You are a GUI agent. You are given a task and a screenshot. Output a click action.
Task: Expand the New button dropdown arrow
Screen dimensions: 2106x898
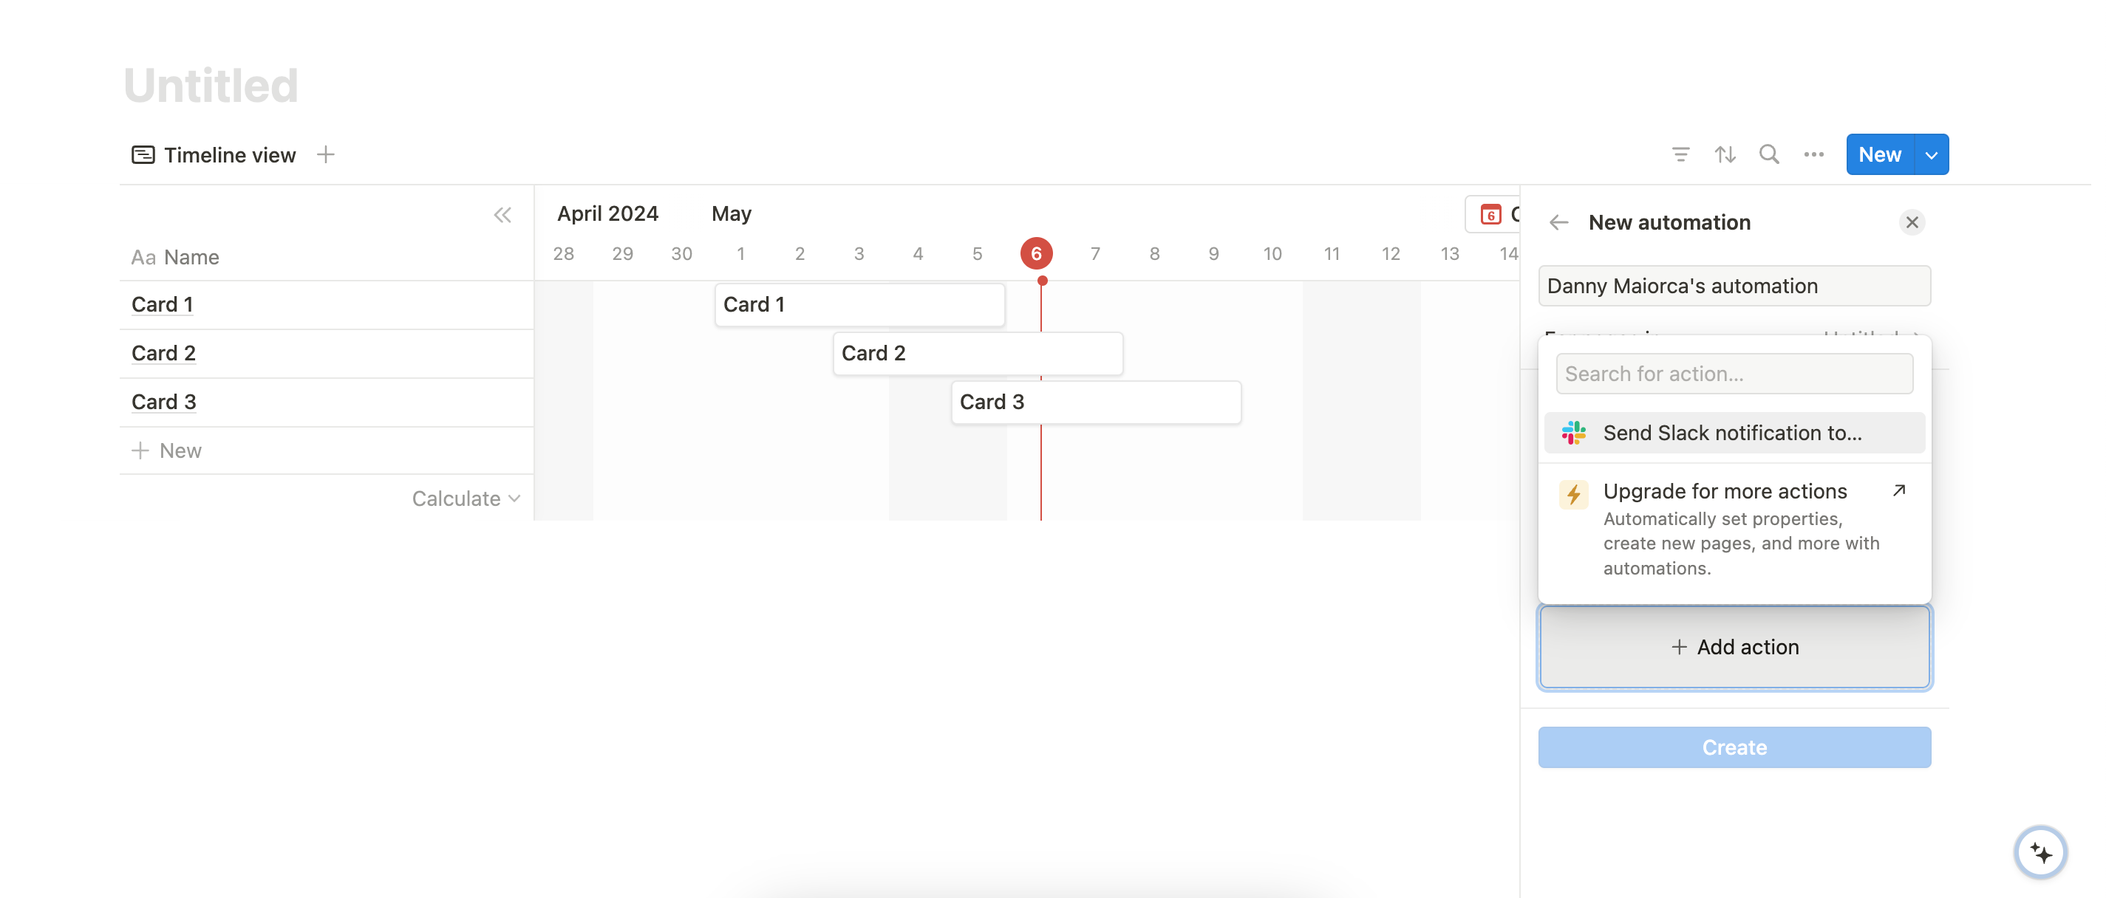(x=1931, y=154)
